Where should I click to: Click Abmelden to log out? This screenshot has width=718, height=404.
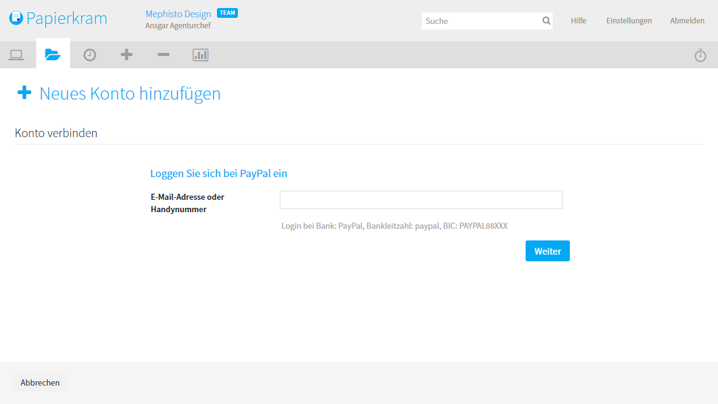[x=687, y=21]
